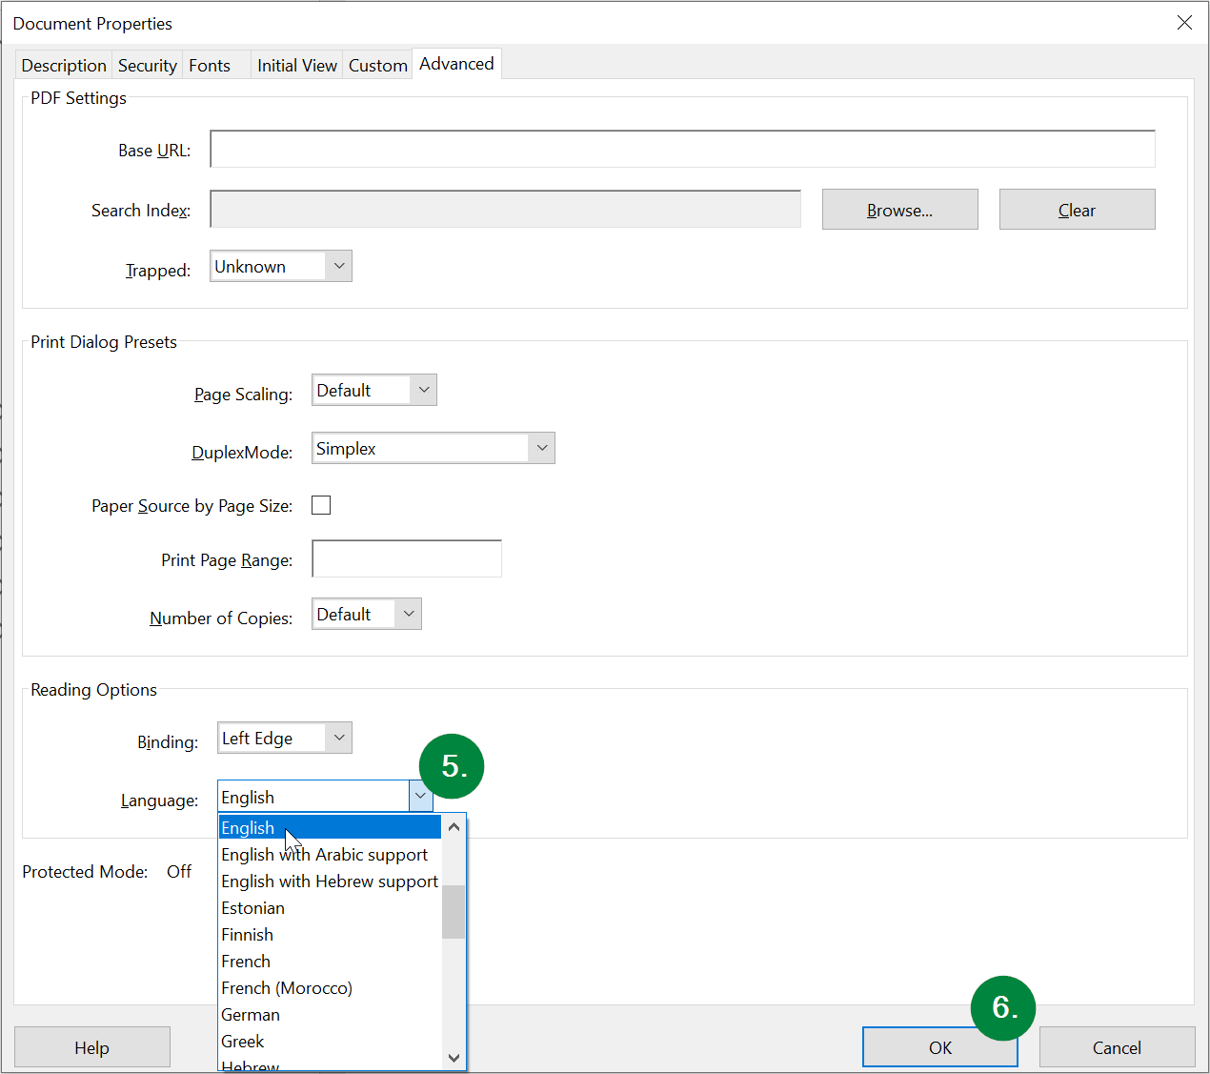The width and height of the screenshot is (1210, 1074).
Task: Click the Help button
Action: click(92, 1047)
